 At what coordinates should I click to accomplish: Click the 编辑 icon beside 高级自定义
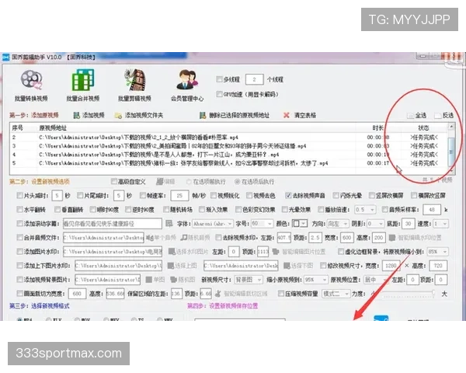(x=160, y=181)
